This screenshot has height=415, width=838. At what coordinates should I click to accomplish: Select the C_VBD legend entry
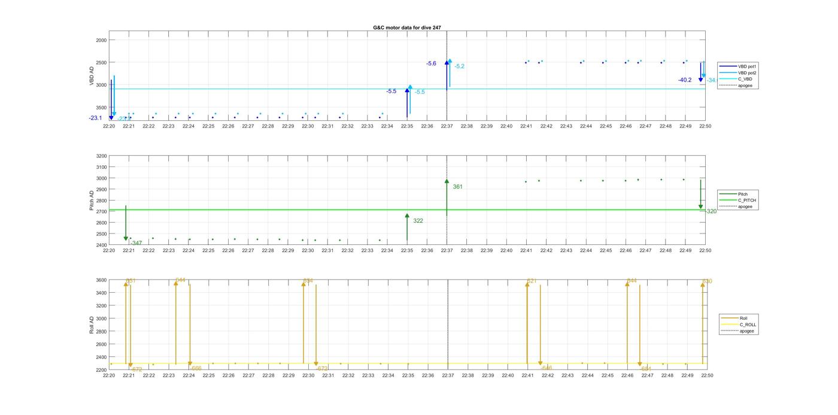736,79
